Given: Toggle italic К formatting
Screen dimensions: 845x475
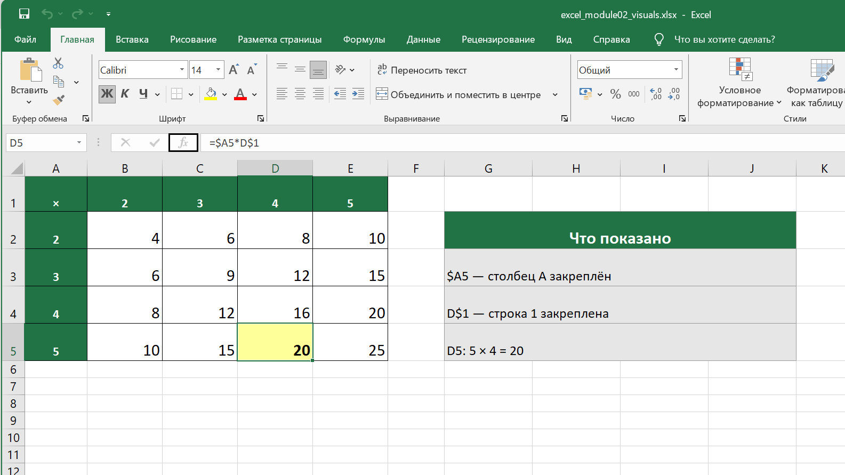Looking at the screenshot, I should [125, 94].
